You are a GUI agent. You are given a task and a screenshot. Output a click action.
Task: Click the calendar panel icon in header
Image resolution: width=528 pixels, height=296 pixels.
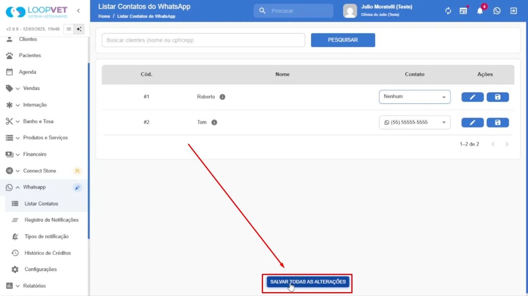point(463,11)
